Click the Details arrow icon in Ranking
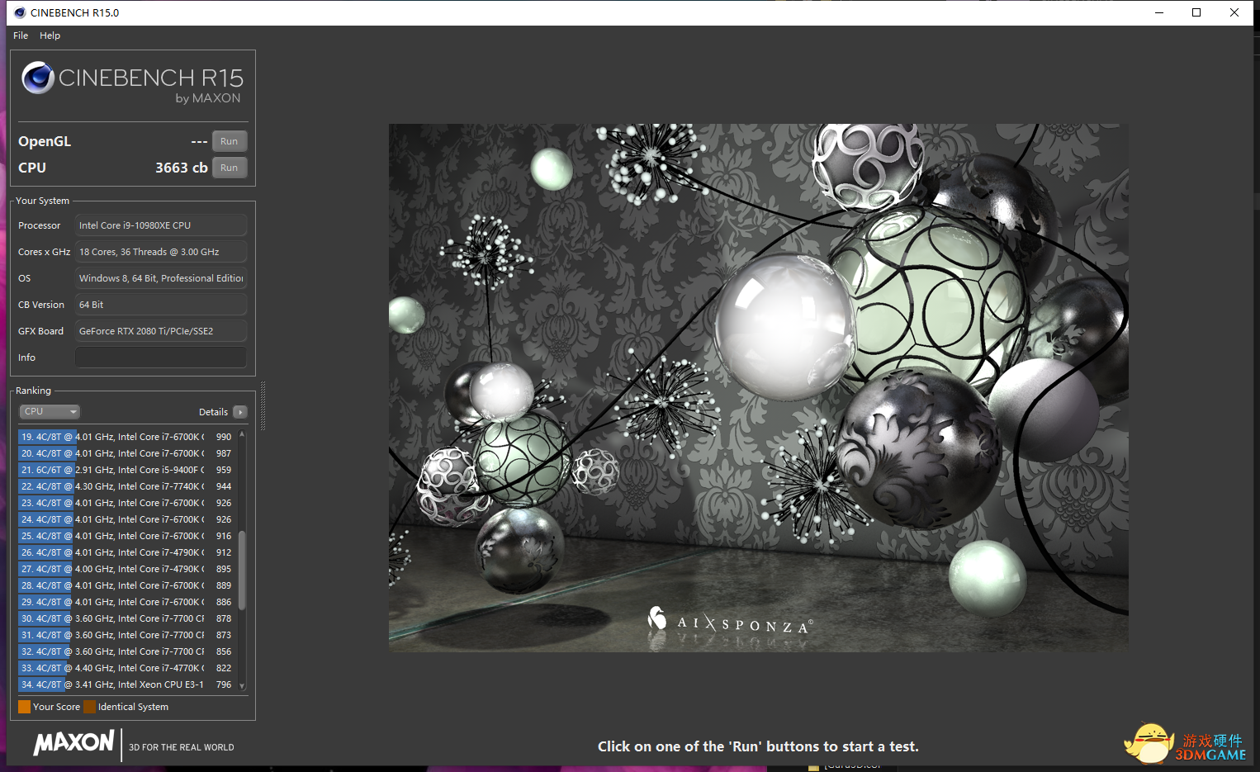 pyautogui.click(x=240, y=412)
